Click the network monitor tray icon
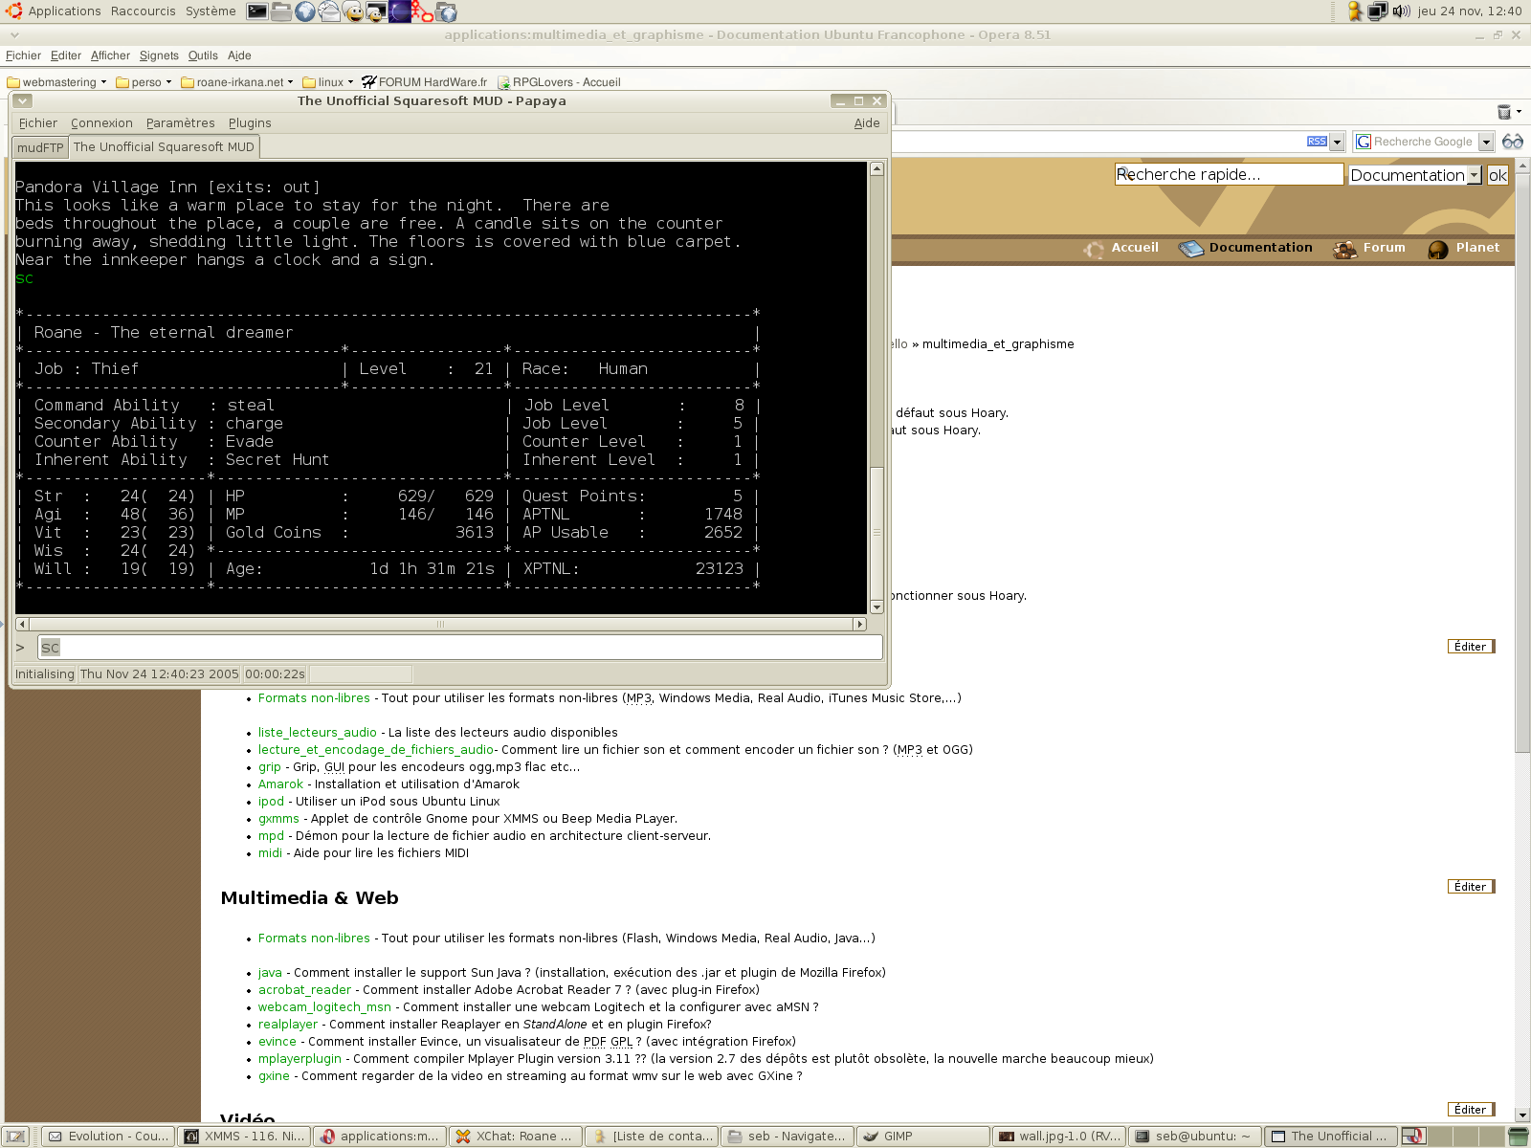This screenshot has width=1531, height=1148. click(1378, 11)
